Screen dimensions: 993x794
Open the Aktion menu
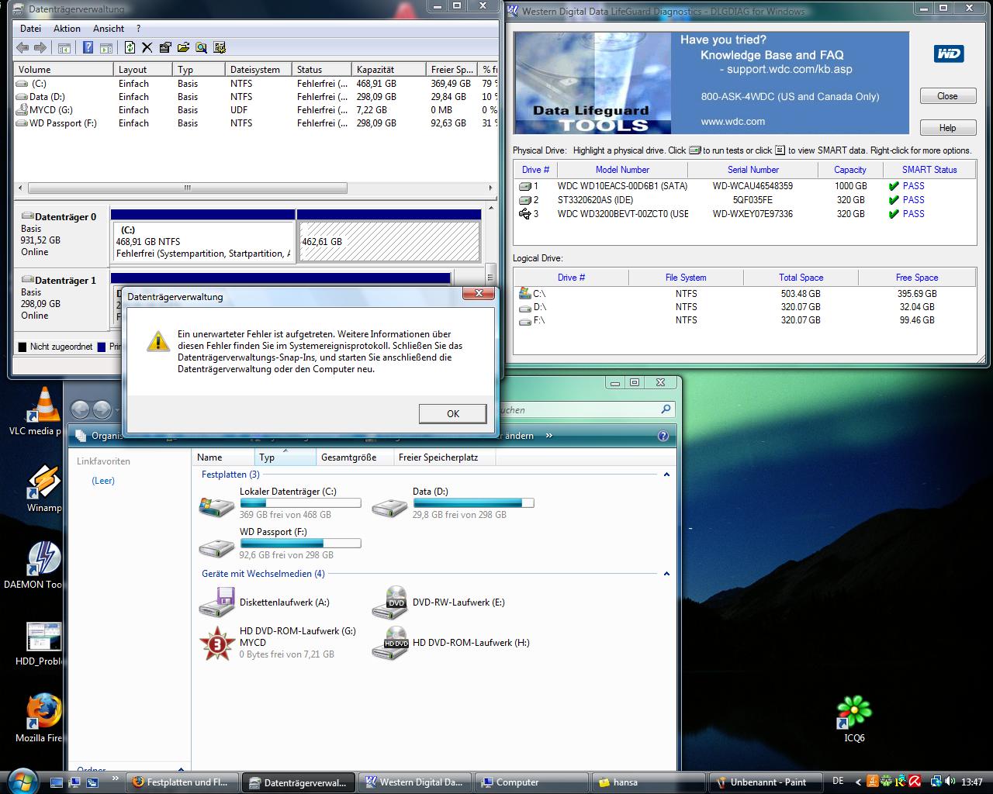pos(67,29)
